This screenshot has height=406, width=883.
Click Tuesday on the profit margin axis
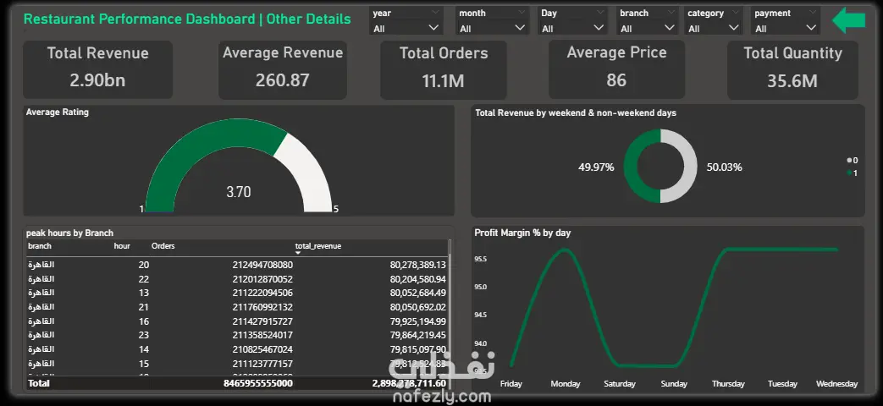point(783,384)
